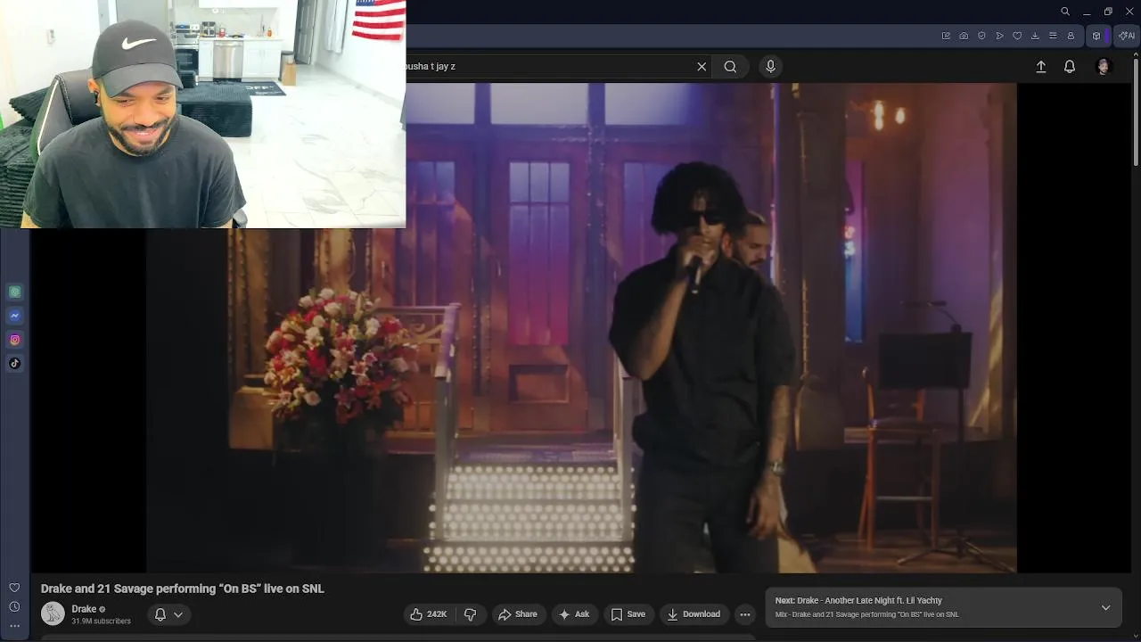This screenshot has width=1141, height=642.
Task: Click the browser tab search magnifier icon
Action: [x=1065, y=12]
